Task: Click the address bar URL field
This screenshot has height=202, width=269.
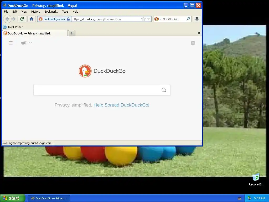Action: coord(106,19)
